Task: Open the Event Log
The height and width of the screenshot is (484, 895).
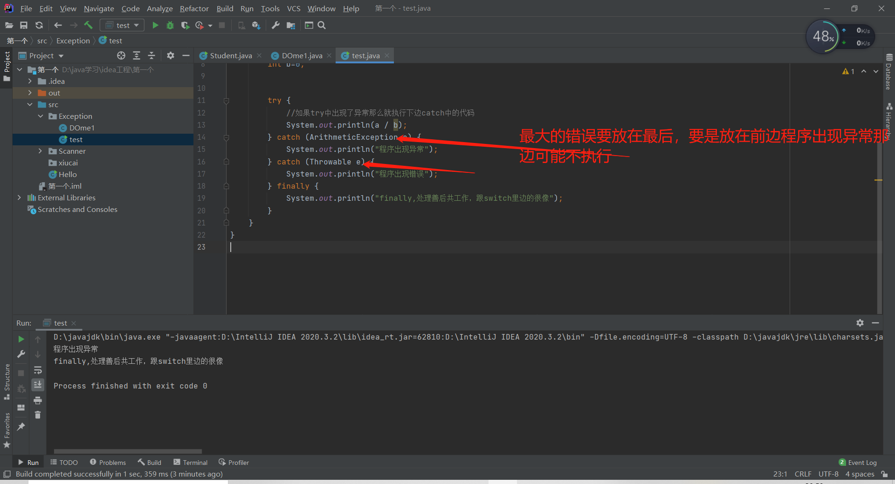Action: coord(858,463)
